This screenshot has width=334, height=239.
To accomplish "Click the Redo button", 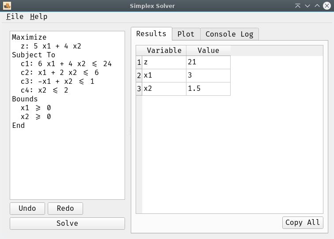I will pyautogui.click(x=65, y=209).
